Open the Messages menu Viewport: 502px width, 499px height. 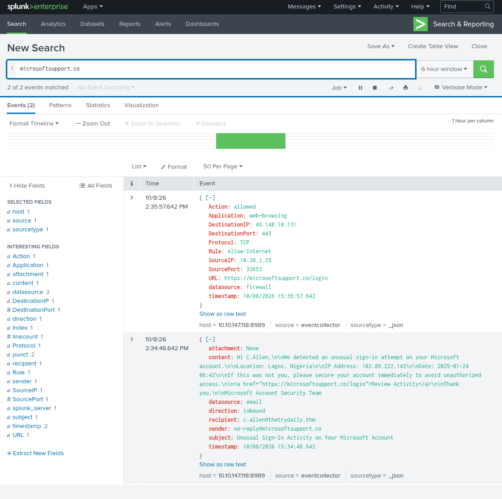(x=304, y=6)
